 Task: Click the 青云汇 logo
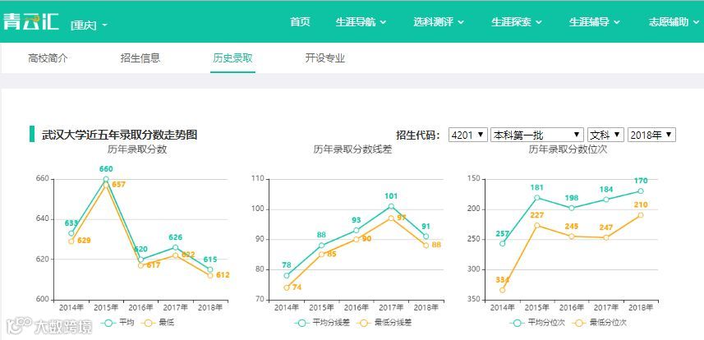pyautogui.click(x=31, y=21)
